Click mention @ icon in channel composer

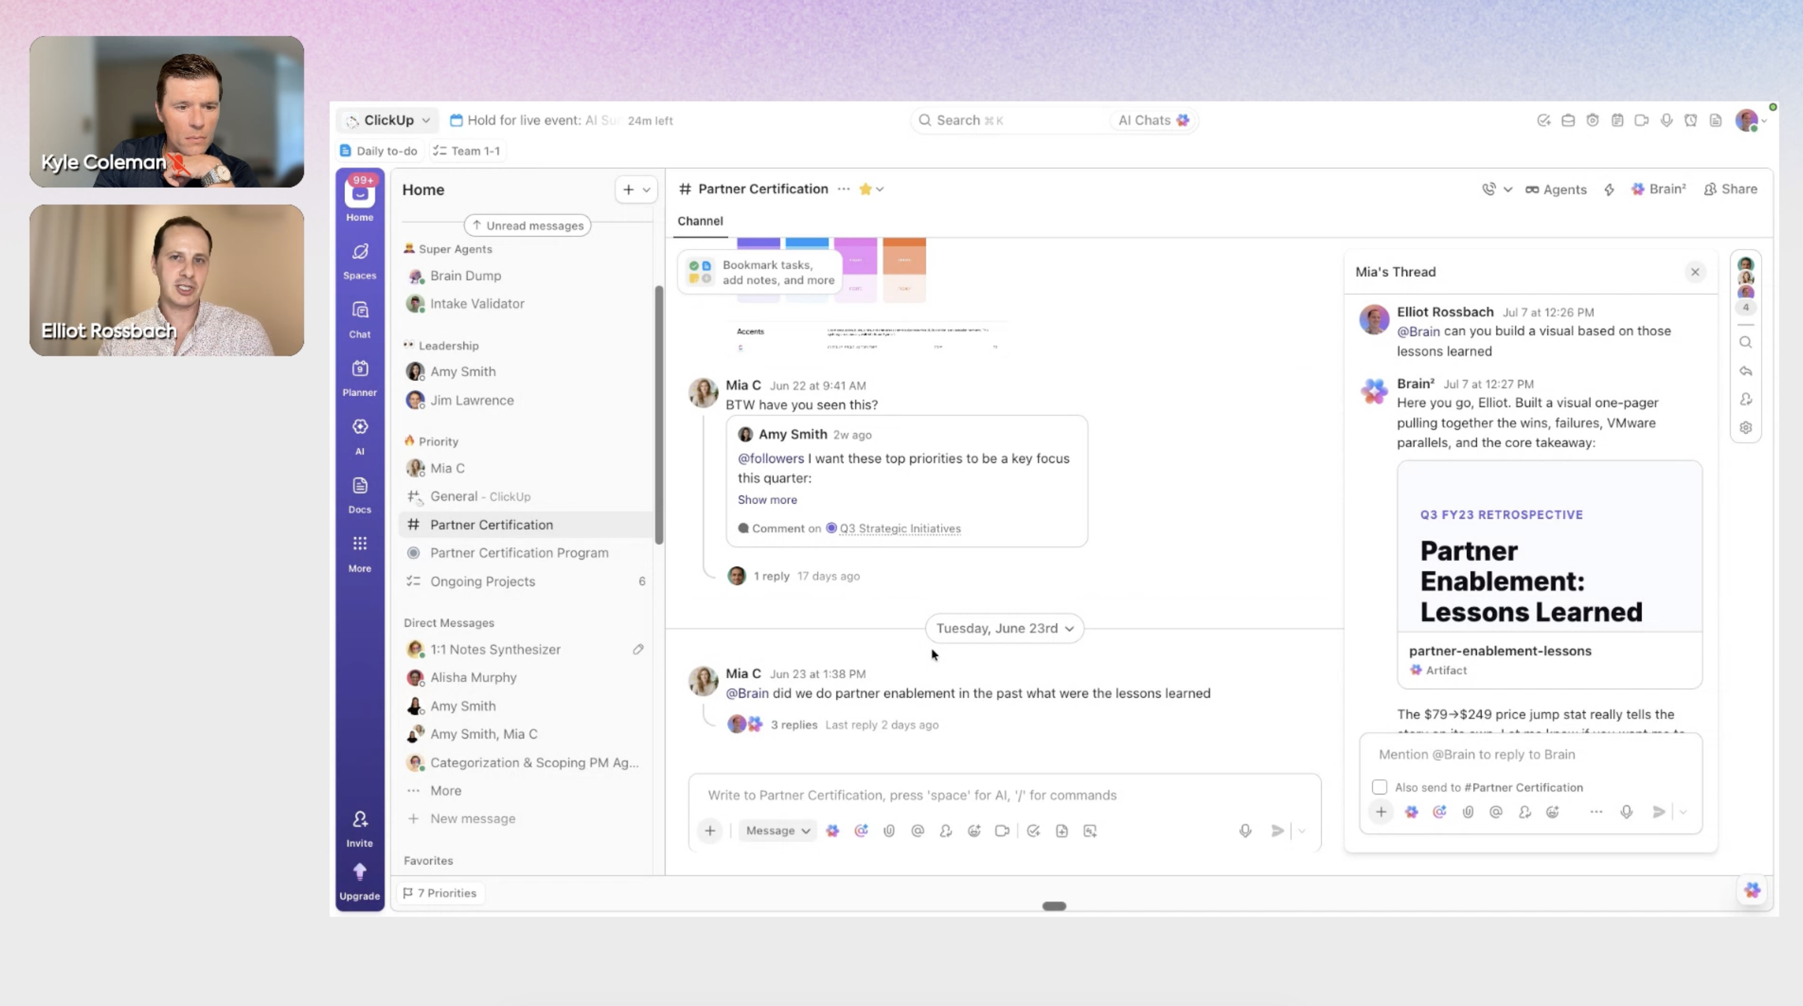pos(918,830)
